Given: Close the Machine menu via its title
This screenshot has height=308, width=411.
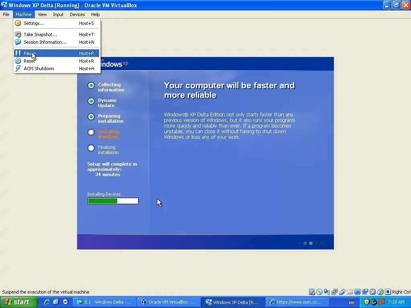Looking at the screenshot, I should coord(23,14).
